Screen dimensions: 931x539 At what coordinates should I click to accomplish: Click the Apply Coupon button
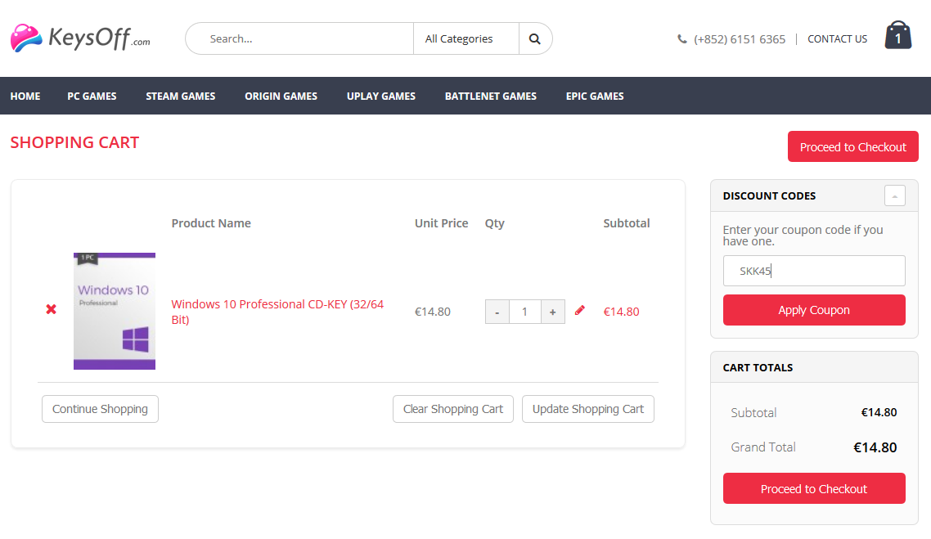pyautogui.click(x=814, y=310)
